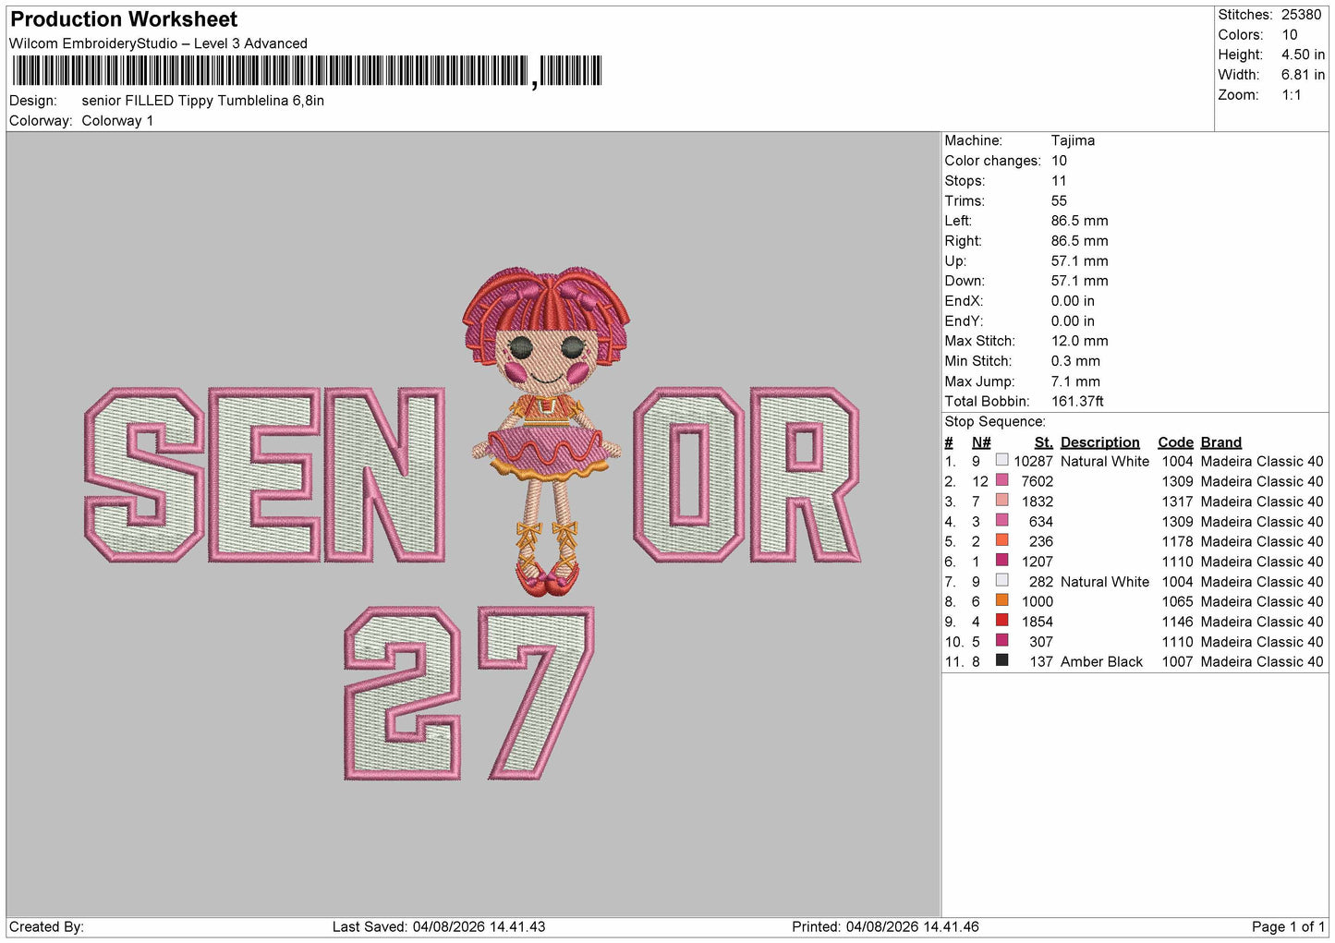Click the 'Description' column header
The height and width of the screenshot is (943, 1335).
pyautogui.click(x=1099, y=442)
